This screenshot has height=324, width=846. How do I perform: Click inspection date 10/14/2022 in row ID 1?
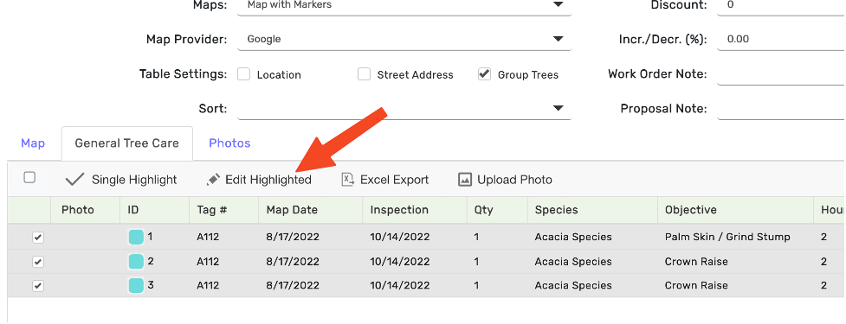tap(400, 237)
